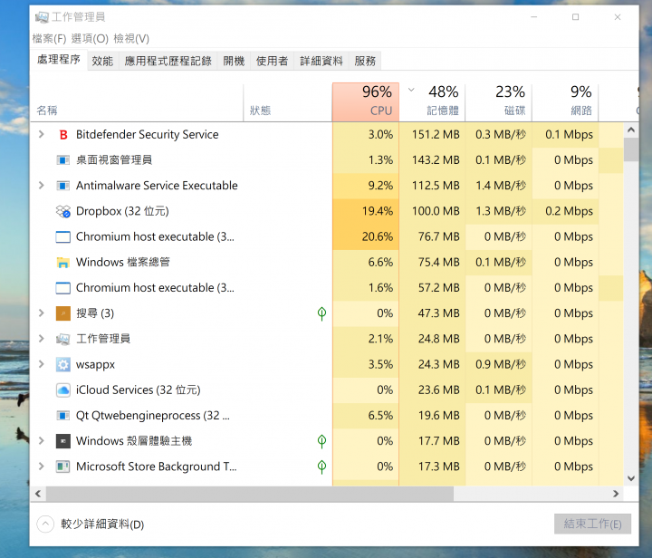Click the 結束工作(E) button
652x558 pixels.
coord(592,524)
